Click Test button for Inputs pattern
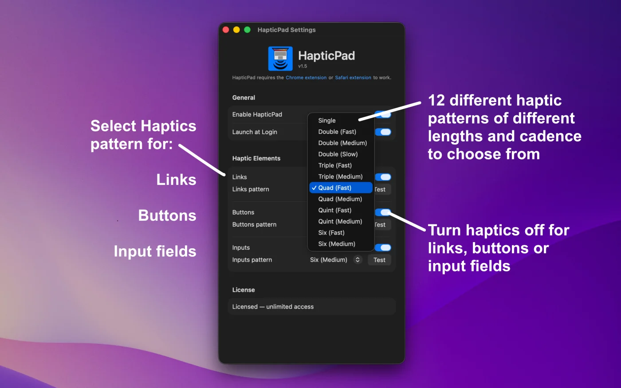This screenshot has height=388, width=621. [x=379, y=260]
